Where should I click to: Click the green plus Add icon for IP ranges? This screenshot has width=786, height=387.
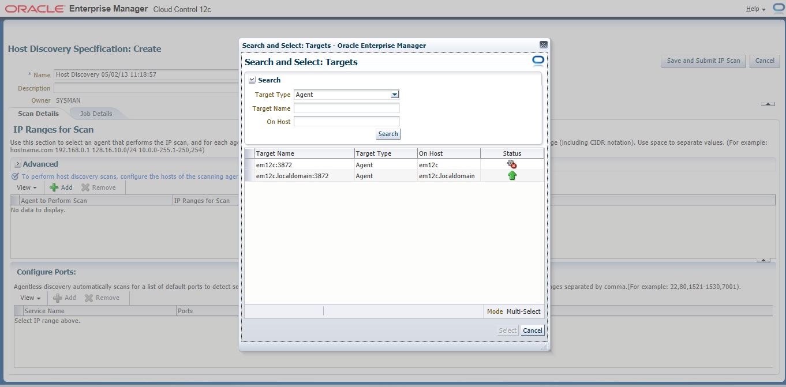(x=54, y=187)
